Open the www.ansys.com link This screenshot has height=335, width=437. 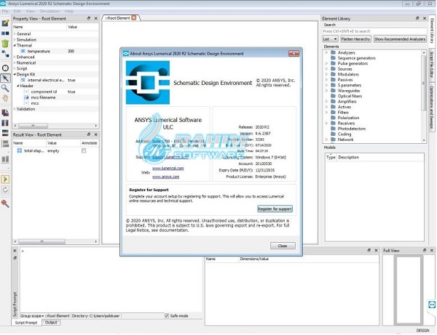coord(166,177)
